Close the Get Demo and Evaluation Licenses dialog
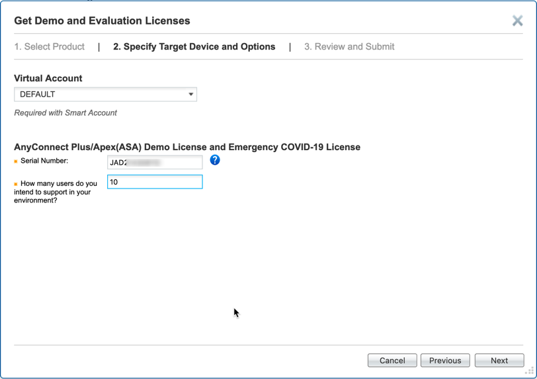The height and width of the screenshot is (379, 537). tap(517, 21)
